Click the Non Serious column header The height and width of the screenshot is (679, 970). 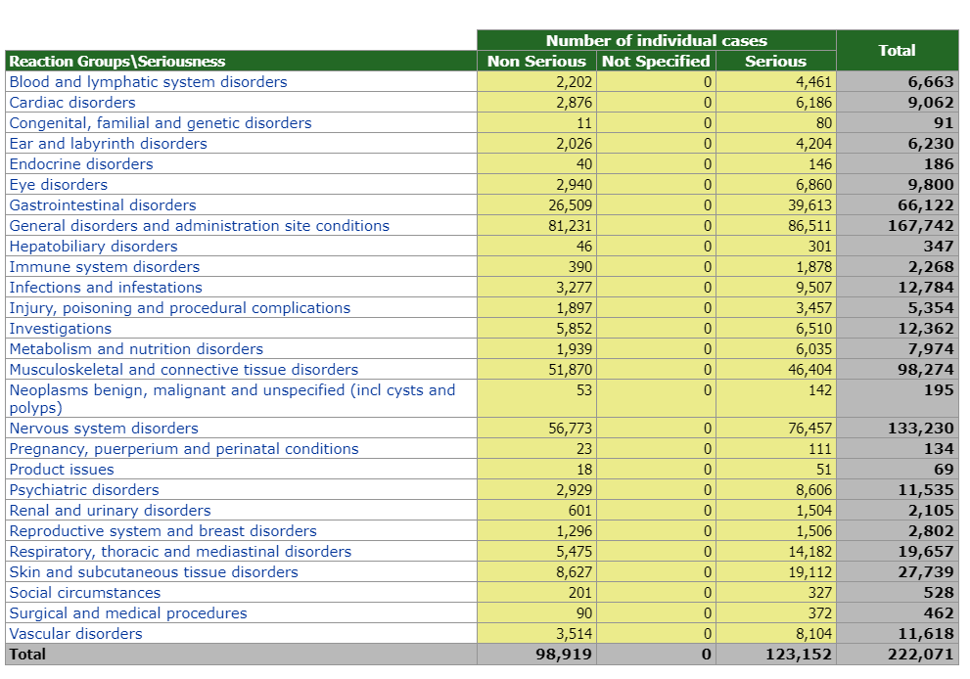[x=536, y=62]
